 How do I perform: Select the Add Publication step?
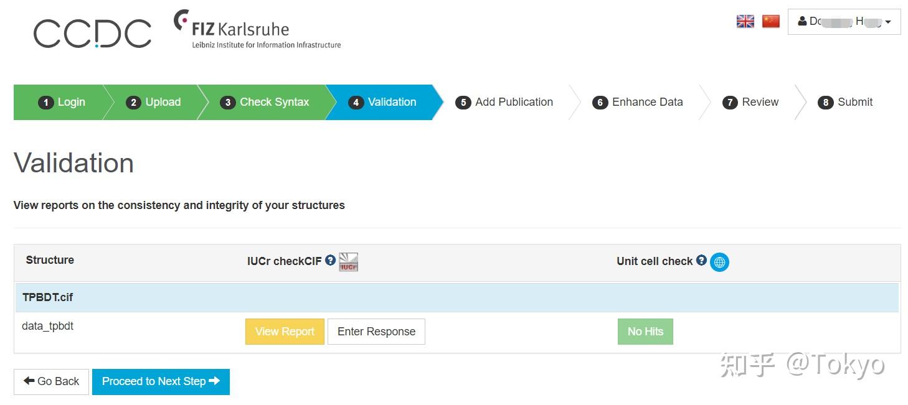(x=504, y=102)
